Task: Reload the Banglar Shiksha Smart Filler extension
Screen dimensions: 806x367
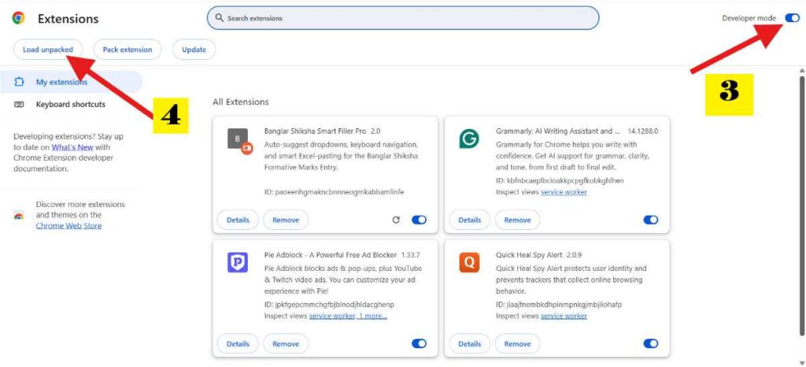Action: coord(396,220)
